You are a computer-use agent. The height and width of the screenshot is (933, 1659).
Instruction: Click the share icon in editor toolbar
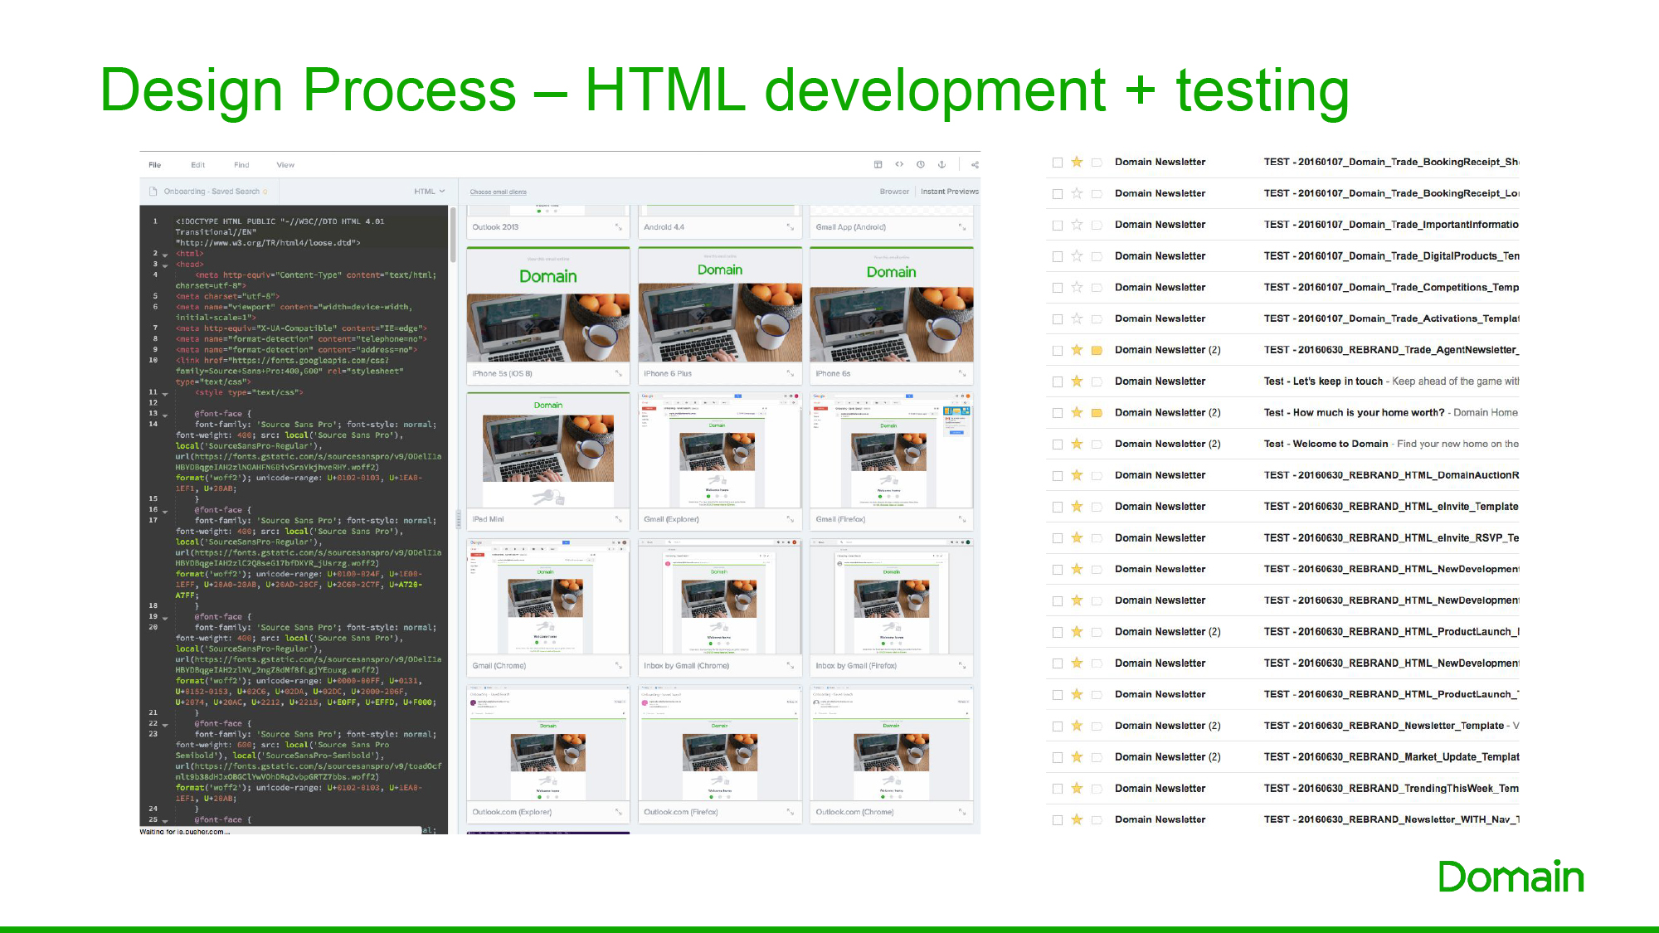point(975,164)
